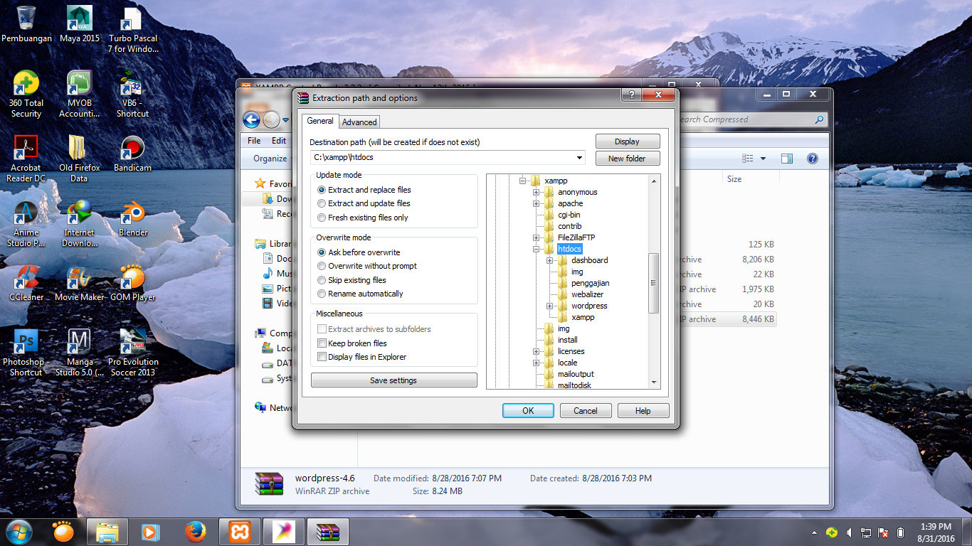Viewport: 972px width, 546px height.
Task: Click the Internet Download Manager desktop icon
Action: click(80, 223)
